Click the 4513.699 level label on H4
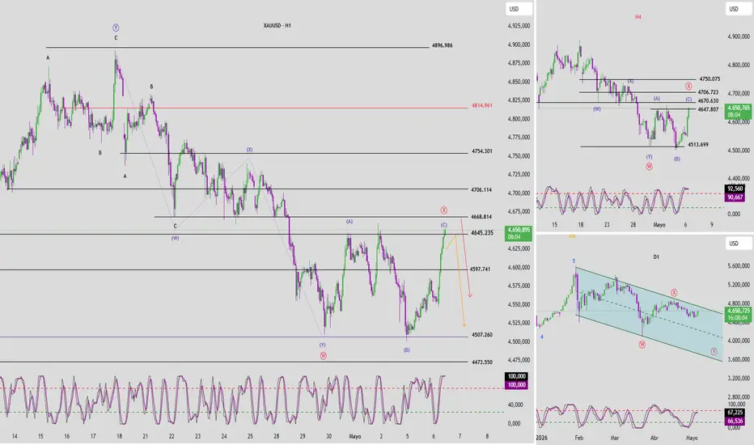The image size is (754, 445). [697, 144]
